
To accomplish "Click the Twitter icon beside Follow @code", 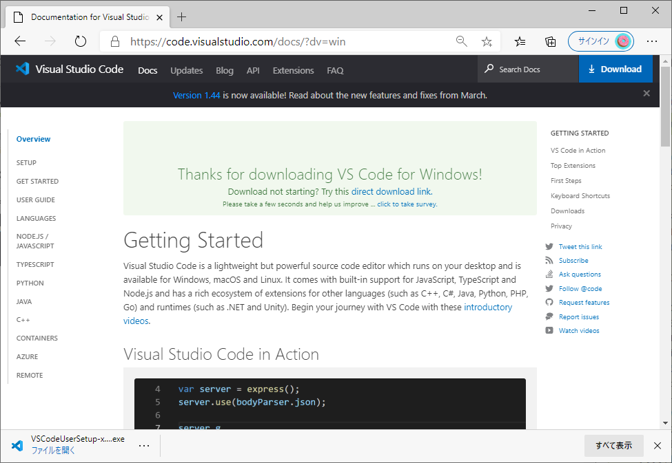I will 549,288.
